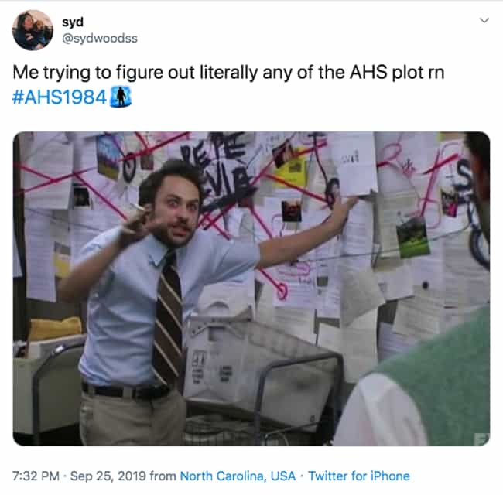The width and height of the screenshot is (503, 495).
Task: Click the AHS1984 hashtag emoji icon
Action: pos(121,97)
